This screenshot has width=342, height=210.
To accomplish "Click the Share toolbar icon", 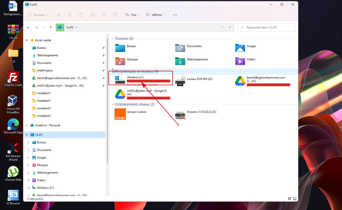I will click(104, 15).
